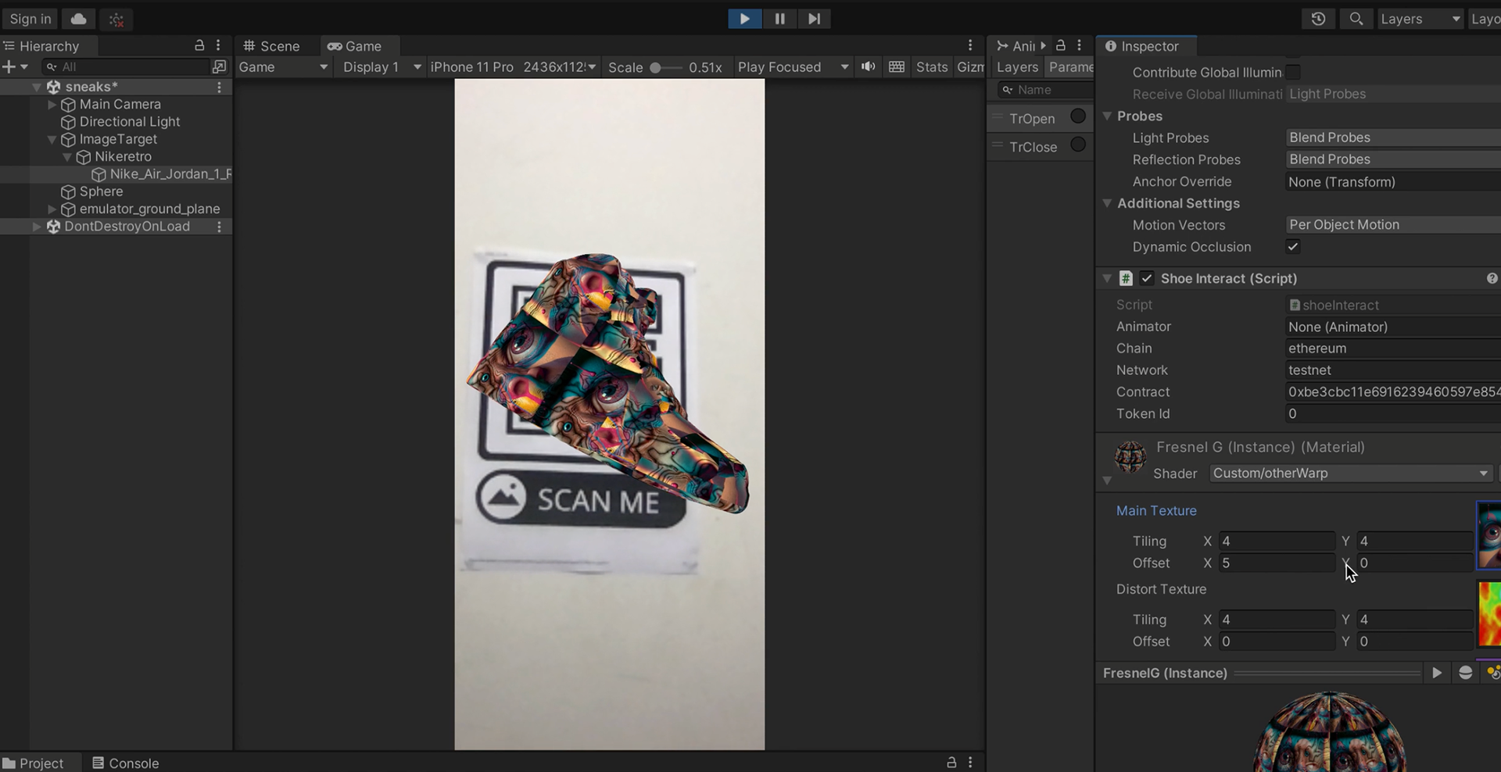This screenshot has height=772, width=1501.
Task: Open Animator panel options menu
Action: tap(1079, 45)
